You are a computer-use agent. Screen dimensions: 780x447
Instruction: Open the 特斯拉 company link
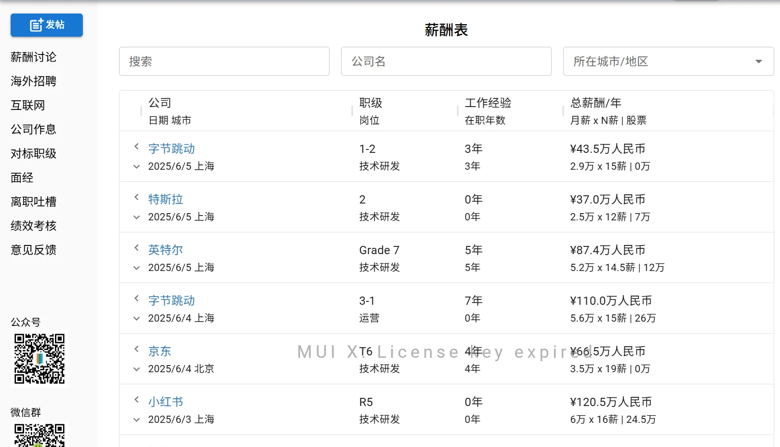pos(166,199)
